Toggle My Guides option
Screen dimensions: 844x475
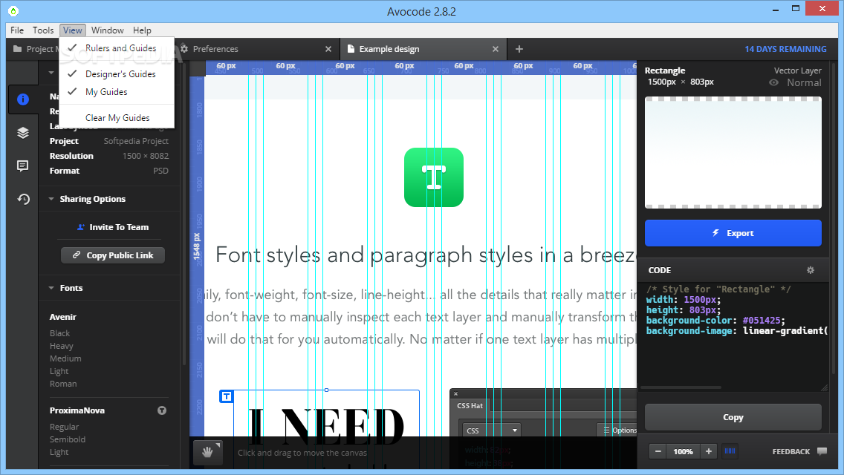pos(117,92)
